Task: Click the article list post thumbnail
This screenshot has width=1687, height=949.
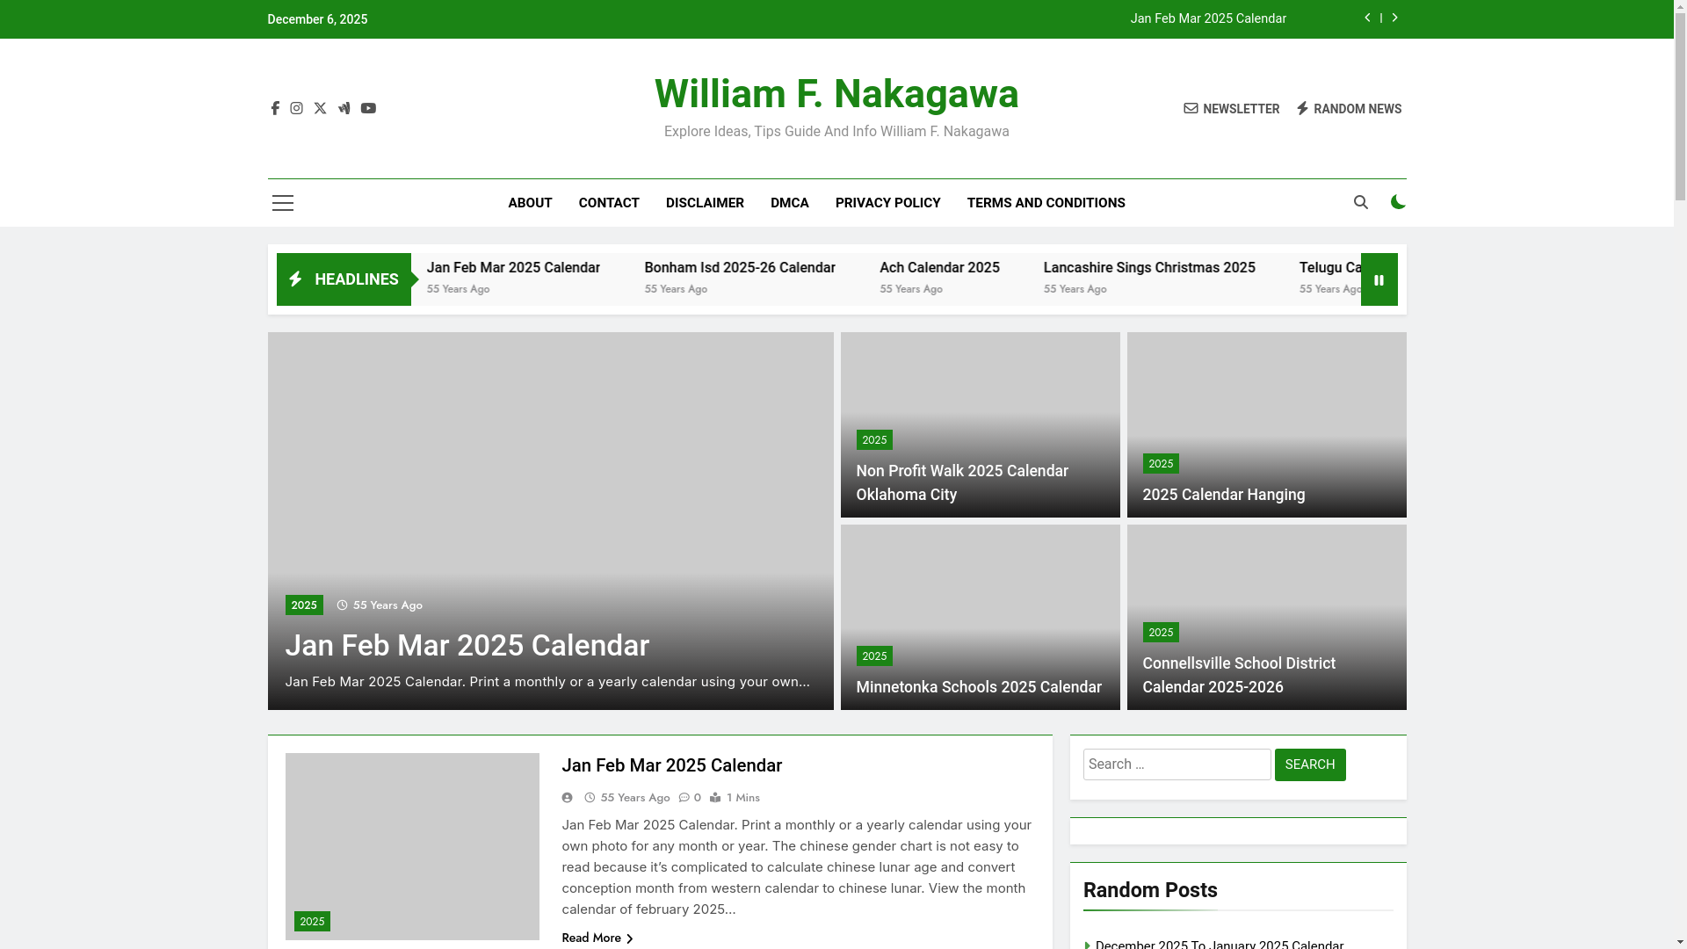Action: coord(412,846)
